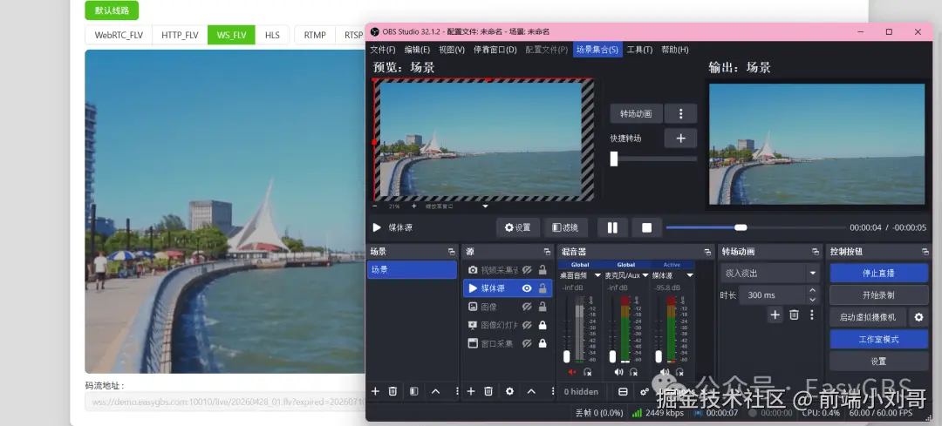Open 滤镜 filters for media source
Image resolution: width=942 pixels, height=426 pixels.
tap(566, 227)
